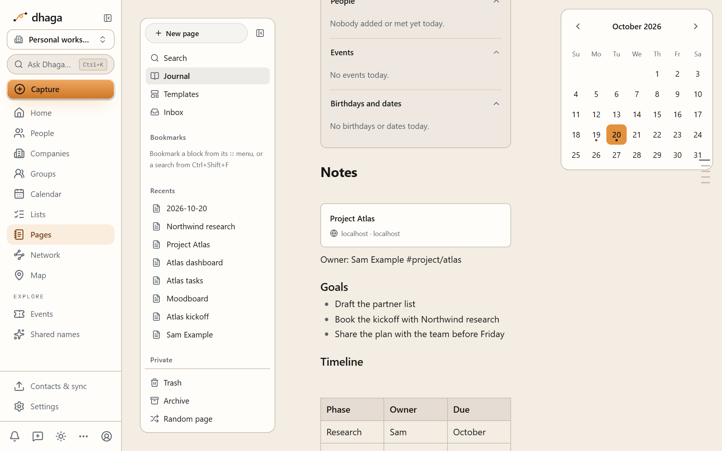Create a New page
Screen dimensions: 722x451
click(196, 33)
